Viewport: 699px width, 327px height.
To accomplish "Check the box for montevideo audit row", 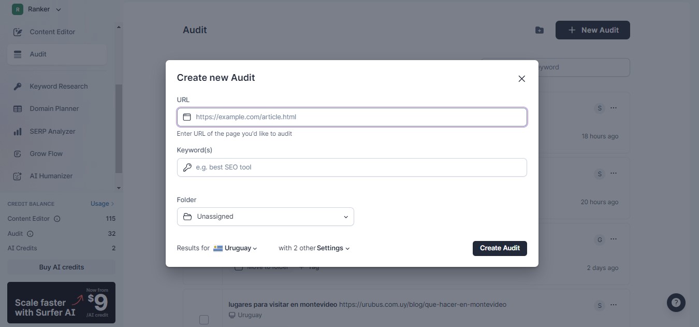I will pos(204,320).
